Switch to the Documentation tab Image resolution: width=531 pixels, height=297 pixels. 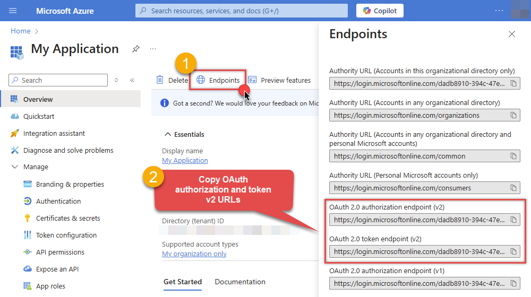[240, 282]
